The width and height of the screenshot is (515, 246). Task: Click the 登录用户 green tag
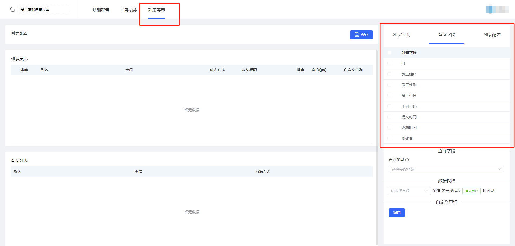coord(471,191)
